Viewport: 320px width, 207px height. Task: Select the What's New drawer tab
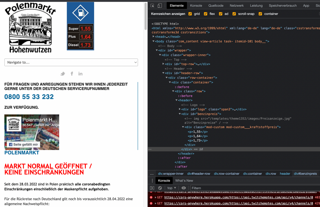tap(184, 181)
